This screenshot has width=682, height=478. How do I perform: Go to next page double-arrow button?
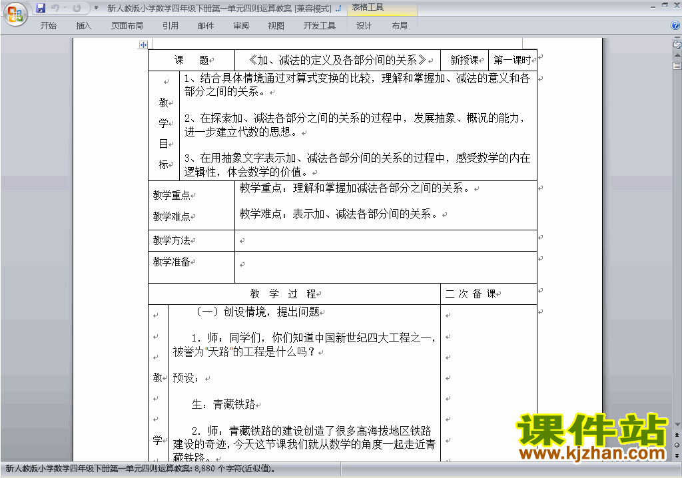coord(677,455)
